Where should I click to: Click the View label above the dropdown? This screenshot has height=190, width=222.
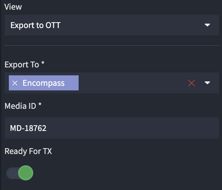13,7
